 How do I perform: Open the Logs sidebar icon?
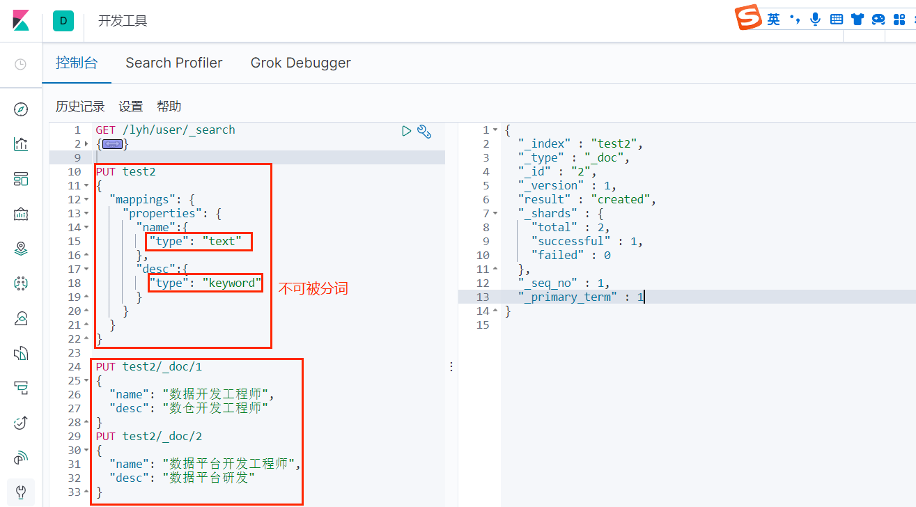coord(21,353)
